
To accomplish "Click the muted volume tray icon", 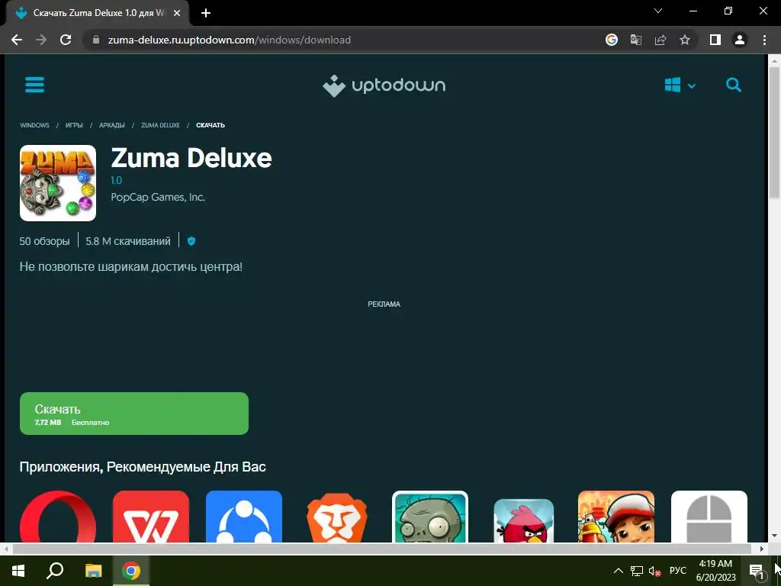I will tap(654, 571).
